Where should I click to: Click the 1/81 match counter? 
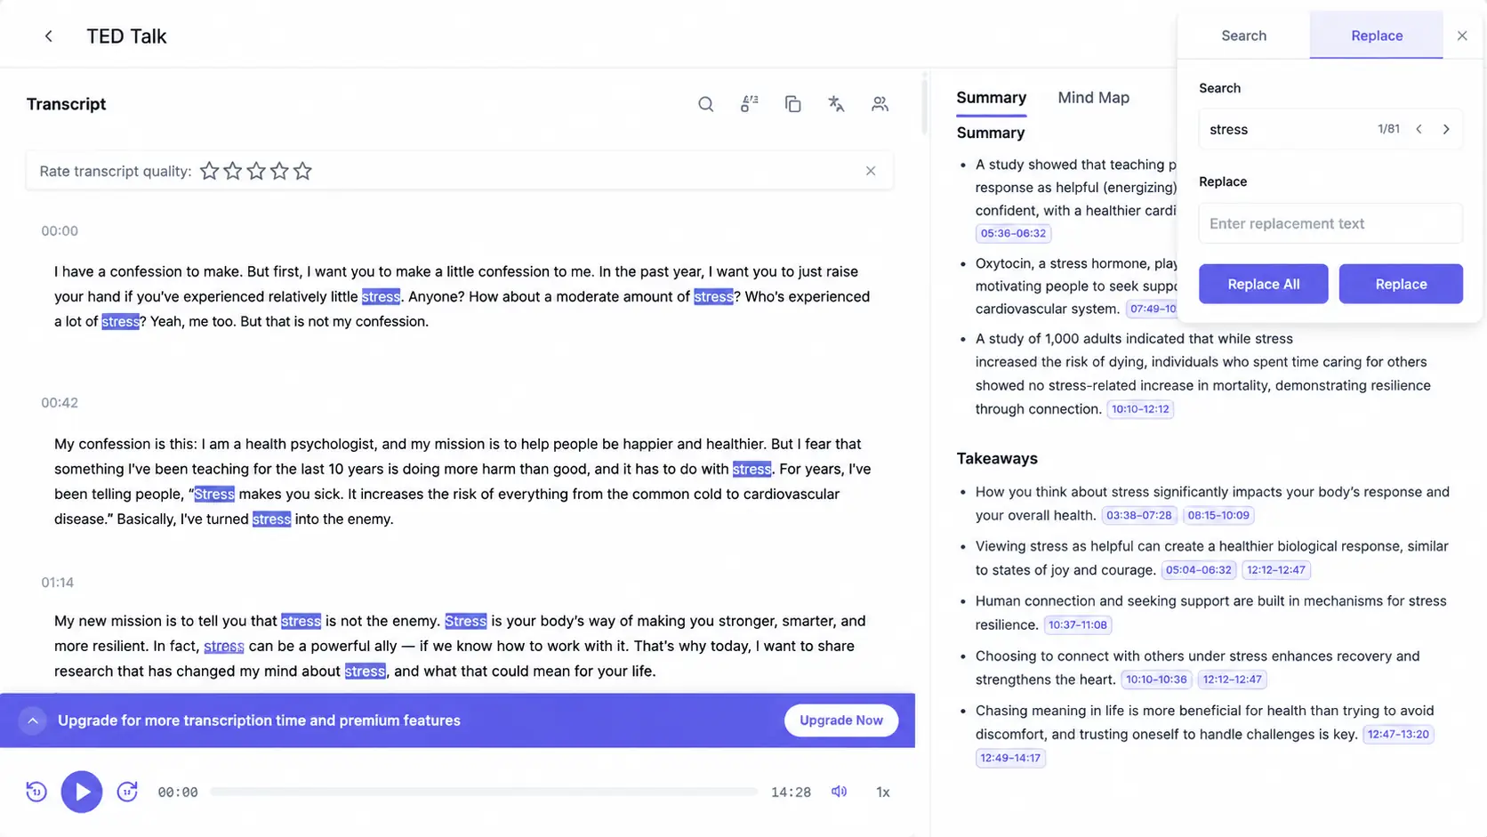click(1388, 129)
